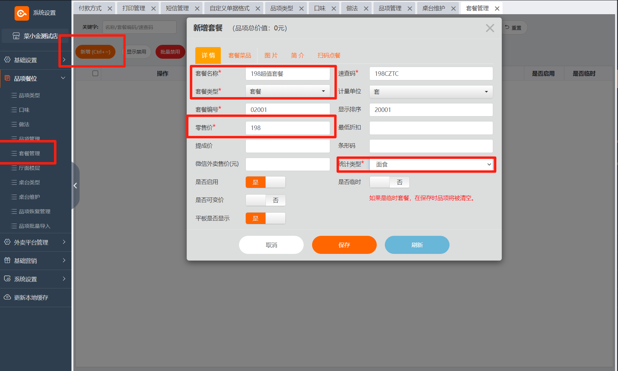The width and height of the screenshot is (618, 371).
Task: Open 套餐管理 in the sidebar
Action: point(29,153)
